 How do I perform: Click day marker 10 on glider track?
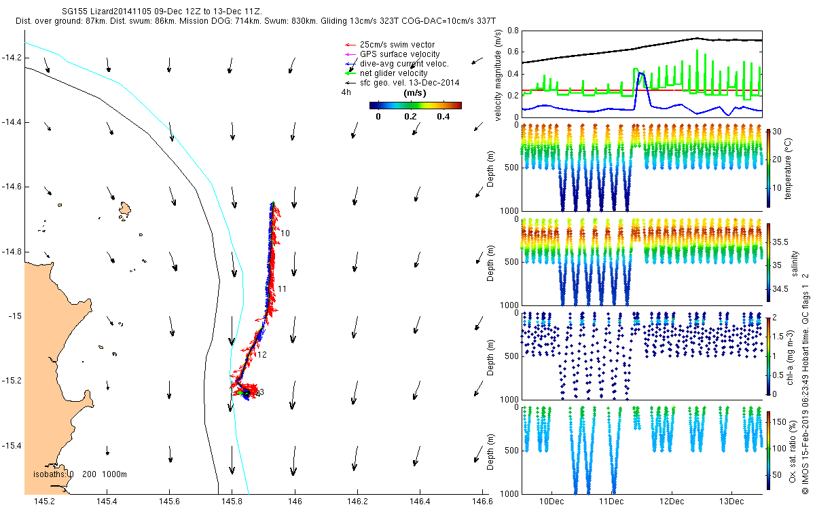click(x=285, y=233)
